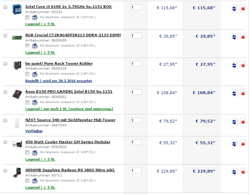Click quantity field for 8GB Crucial RAM
This screenshot has height=195, width=252.
point(136,36)
